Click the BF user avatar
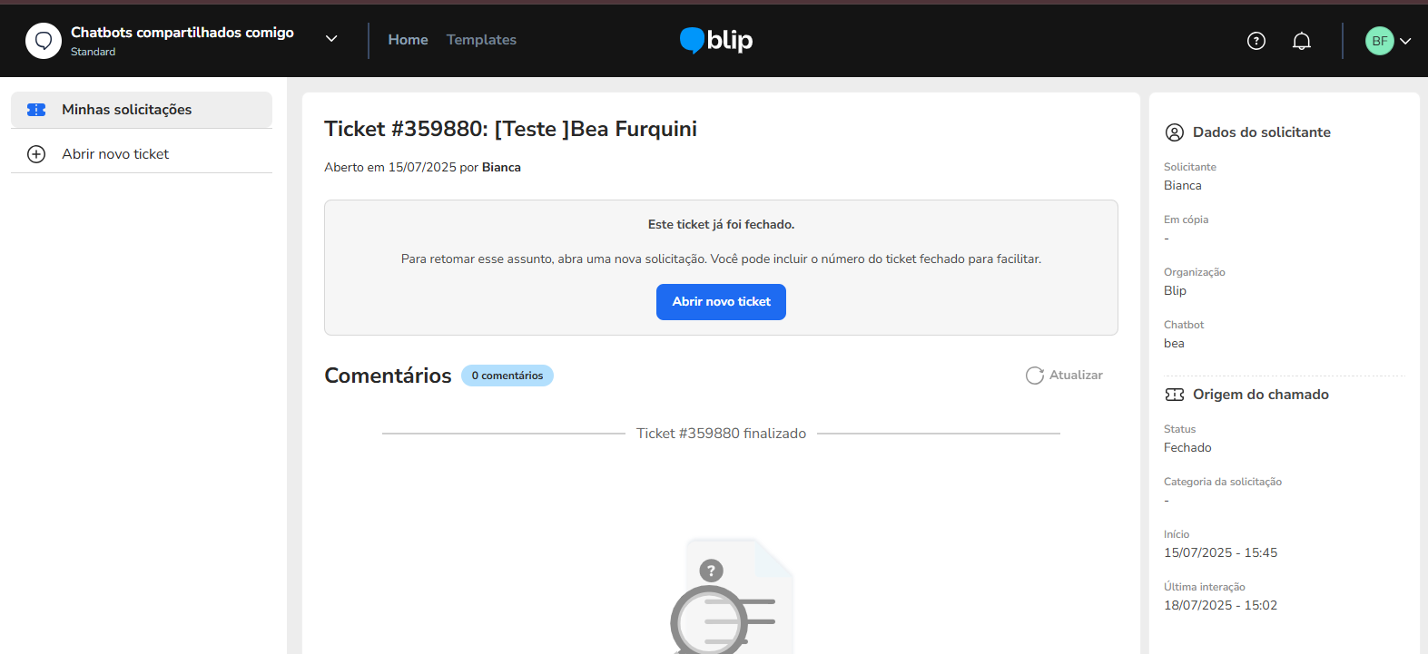This screenshot has width=1428, height=654. (1379, 41)
